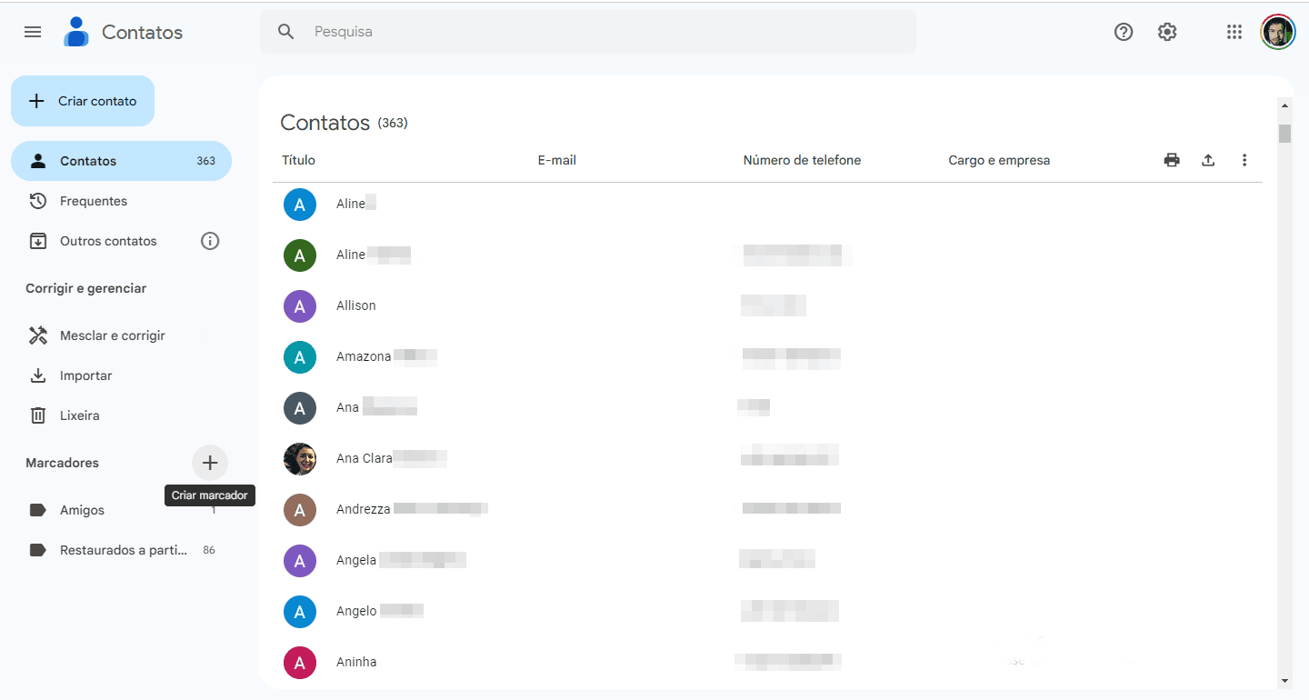
Task: Open the Amigos label
Action: (121, 510)
